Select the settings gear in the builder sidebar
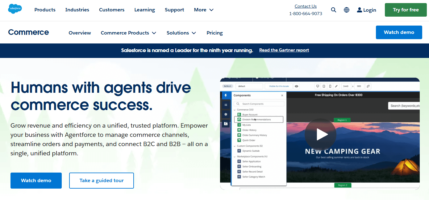 point(226,114)
